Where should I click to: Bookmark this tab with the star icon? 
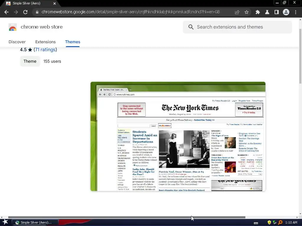point(247,12)
